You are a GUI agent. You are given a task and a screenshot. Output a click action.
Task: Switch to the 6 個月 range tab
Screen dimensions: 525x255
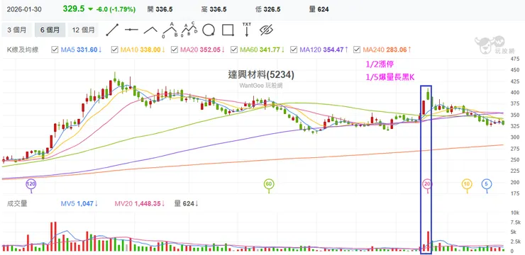point(50,30)
